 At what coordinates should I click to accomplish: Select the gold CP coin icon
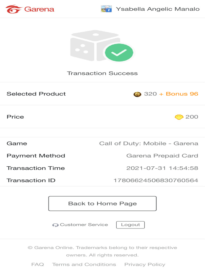click(x=137, y=94)
